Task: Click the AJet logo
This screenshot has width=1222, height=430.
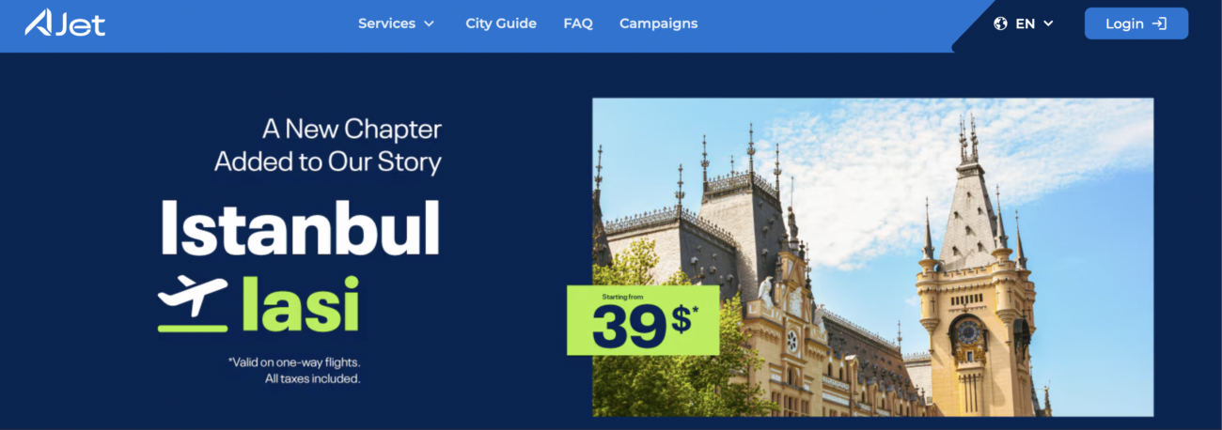Action: (65, 23)
